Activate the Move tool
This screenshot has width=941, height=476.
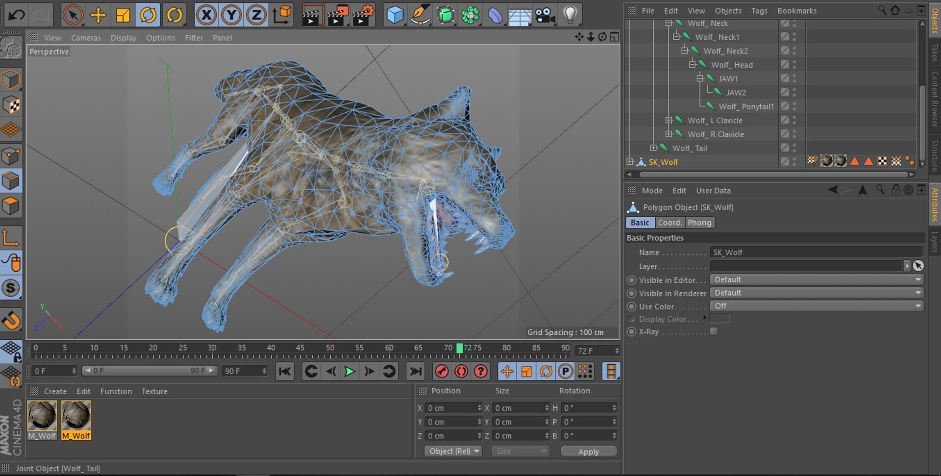coord(98,15)
